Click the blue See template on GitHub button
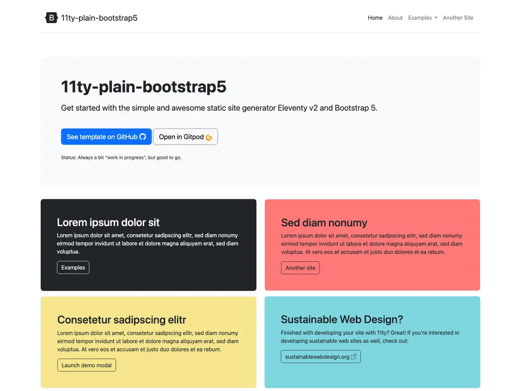 [106, 136]
